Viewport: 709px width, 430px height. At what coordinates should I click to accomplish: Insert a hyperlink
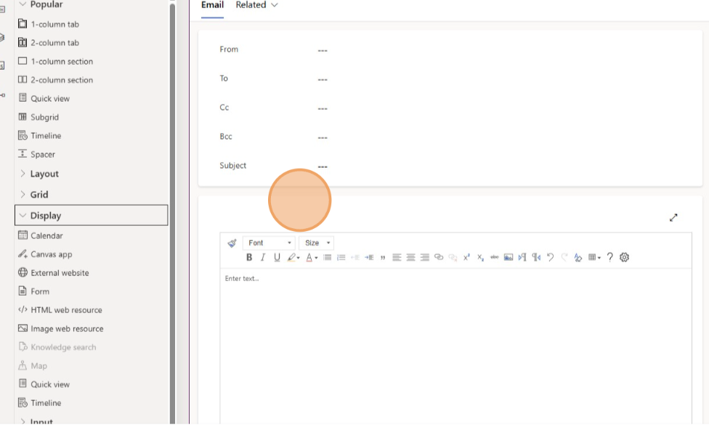[x=439, y=257]
